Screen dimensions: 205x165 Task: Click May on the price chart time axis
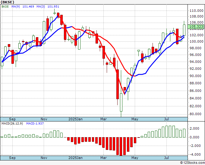[135, 119]
